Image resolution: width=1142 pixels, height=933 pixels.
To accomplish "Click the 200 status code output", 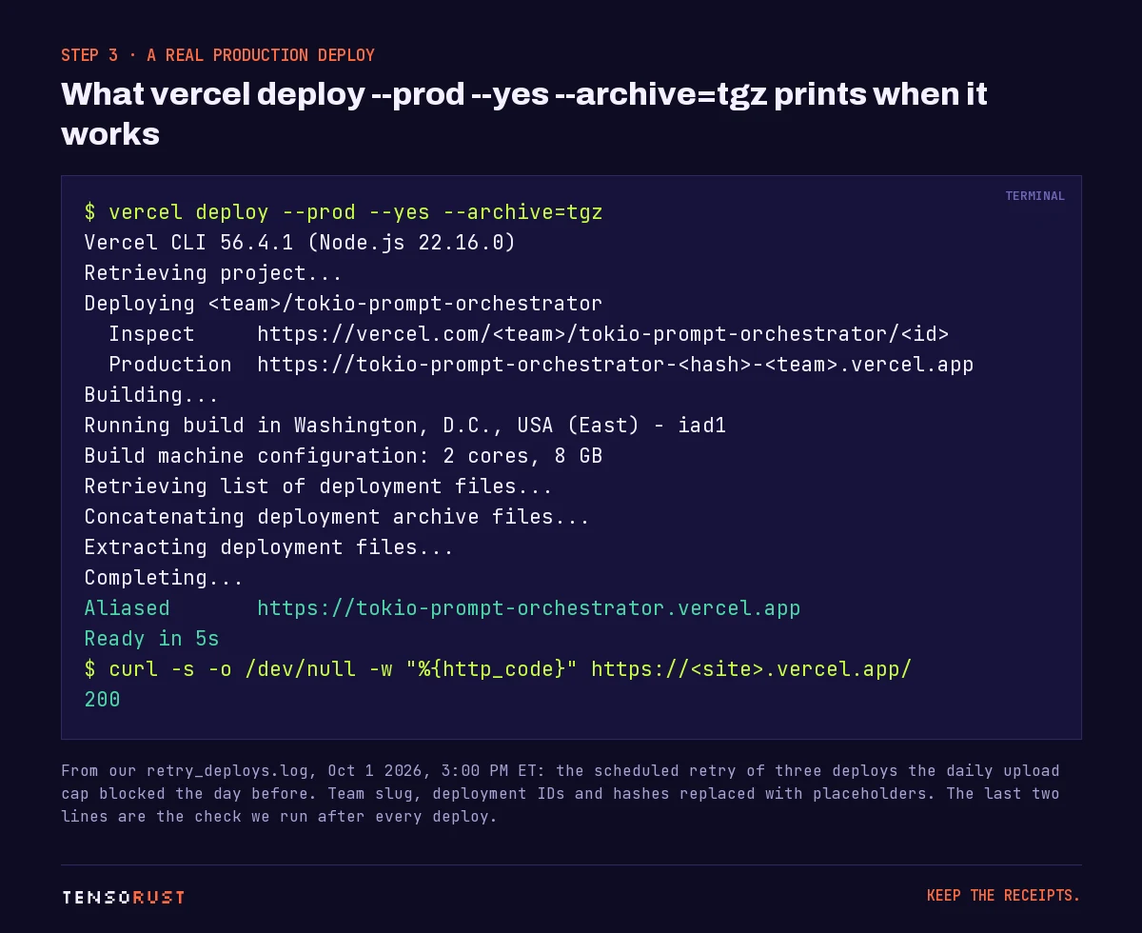I will pos(103,699).
